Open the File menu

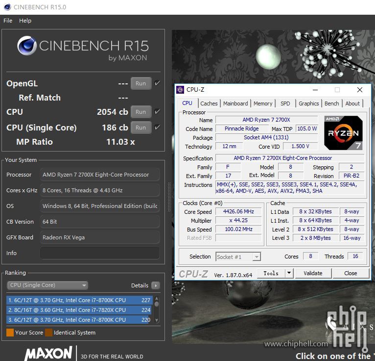pos(8,21)
